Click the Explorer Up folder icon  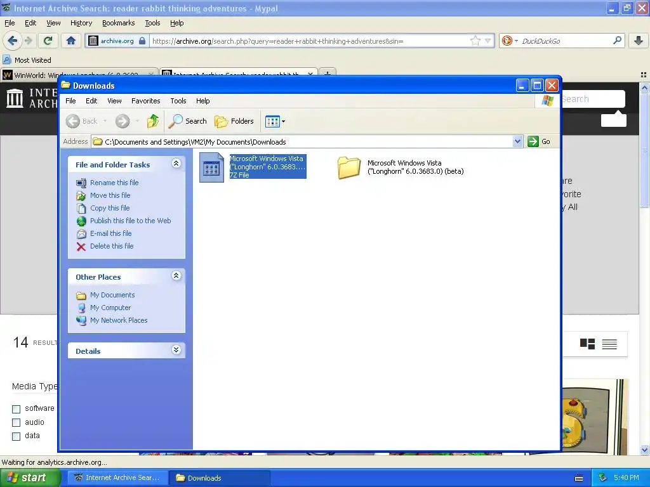click(x=152, y=121)
